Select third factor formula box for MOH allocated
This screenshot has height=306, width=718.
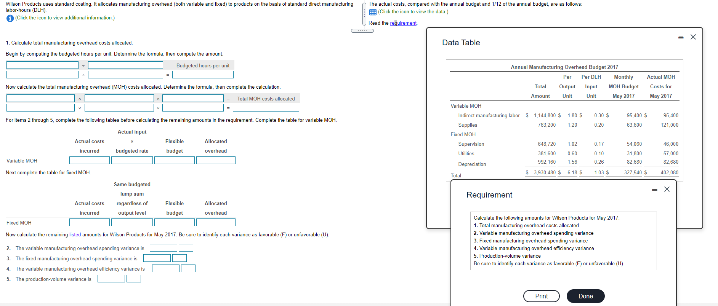coord(193,98)
